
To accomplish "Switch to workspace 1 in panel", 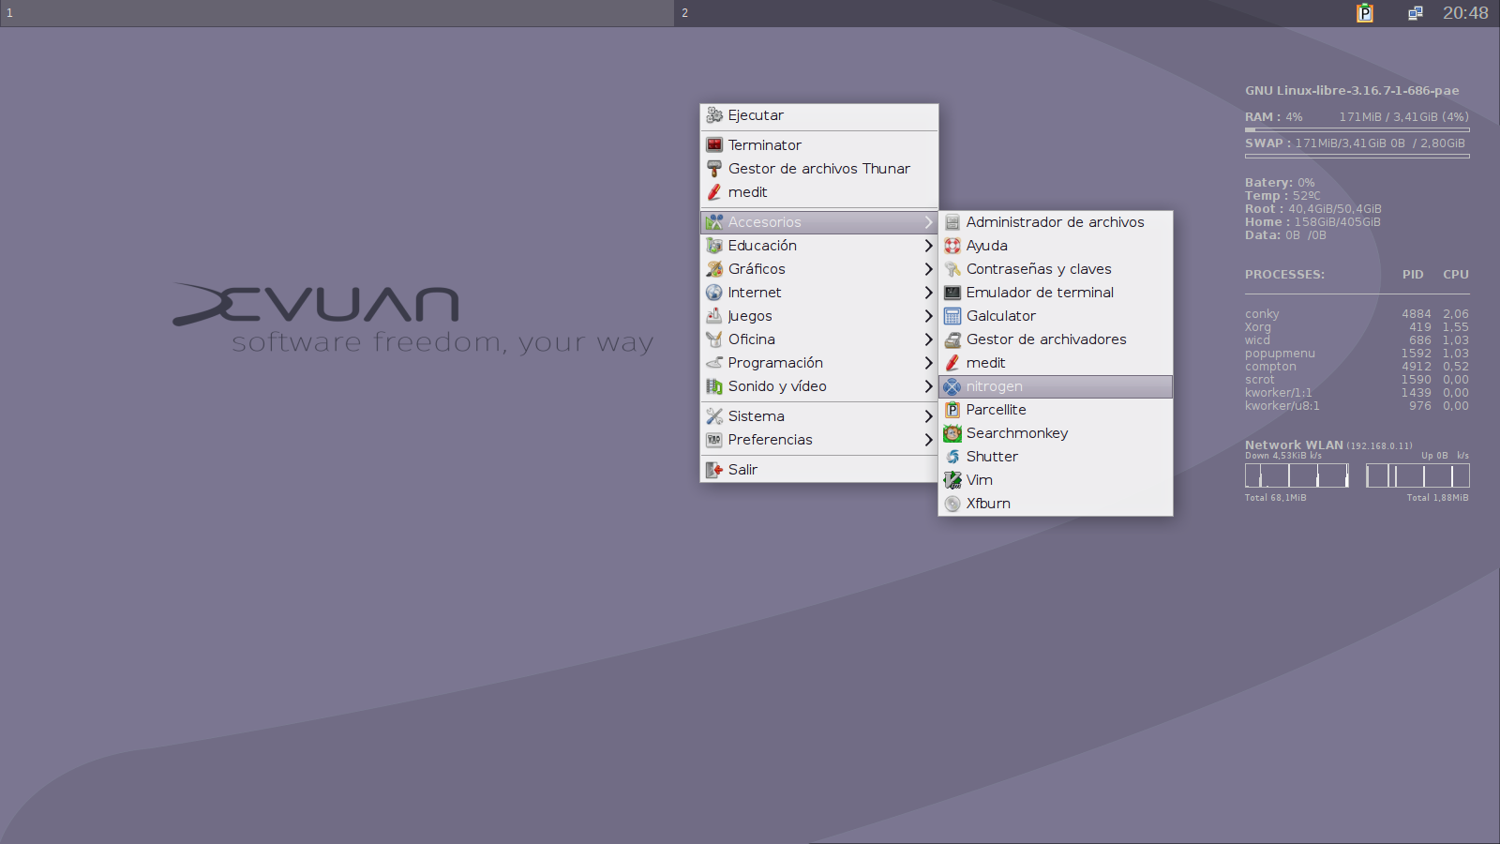I will coord(337,13).
